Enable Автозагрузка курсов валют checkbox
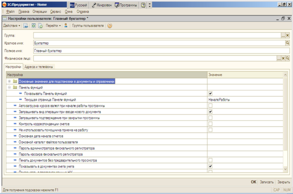This screenshot has height=194, width=293. coord(211,106)
